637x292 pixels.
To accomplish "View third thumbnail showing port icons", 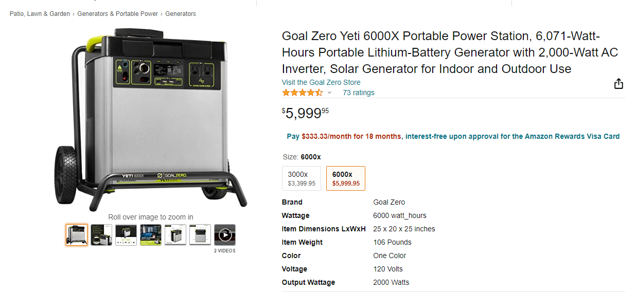I will (x=126, y=235).
